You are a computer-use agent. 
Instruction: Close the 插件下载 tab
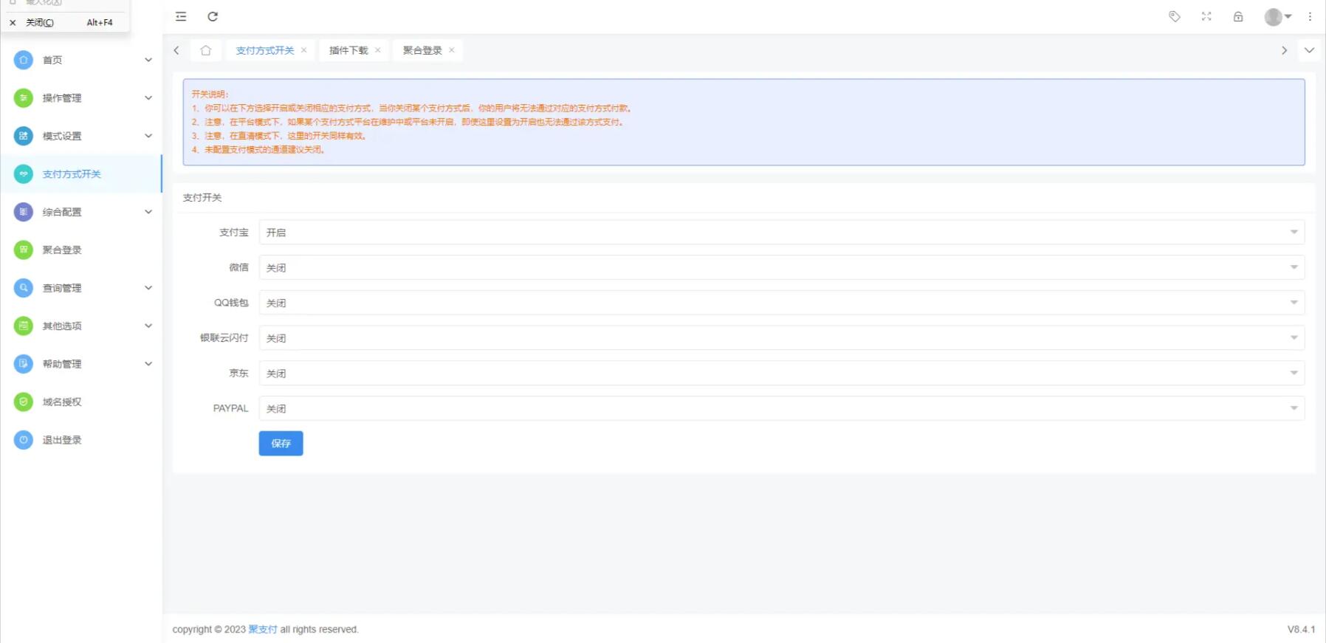pyautogui.click(x=378, y=50)
